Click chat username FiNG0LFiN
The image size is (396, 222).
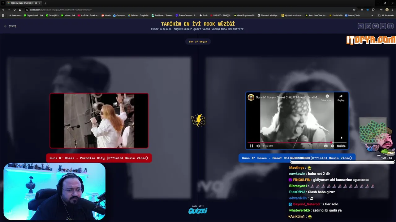[x=302, y=180]
